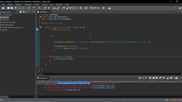The height and width of the screenshot is (102, 182).
Task: Click the Run external tools icon
Action: point(40,8)
